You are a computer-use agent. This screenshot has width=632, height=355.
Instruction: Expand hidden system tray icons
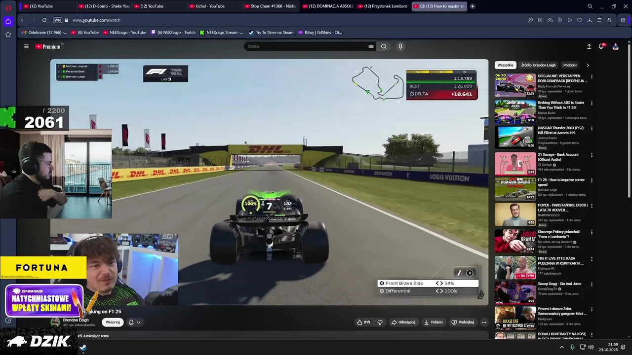coord(561,347)
